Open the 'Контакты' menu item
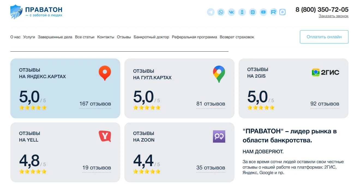The image size is (358, 191). pyautogui.click(x=106, y=37)
